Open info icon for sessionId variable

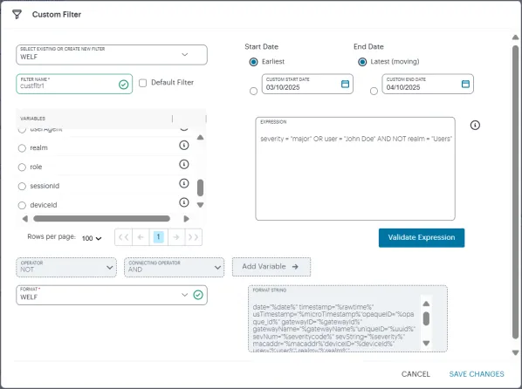tap(184, 183)
